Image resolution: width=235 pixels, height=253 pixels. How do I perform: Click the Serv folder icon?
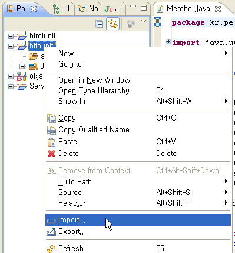[x=22, y=86]
